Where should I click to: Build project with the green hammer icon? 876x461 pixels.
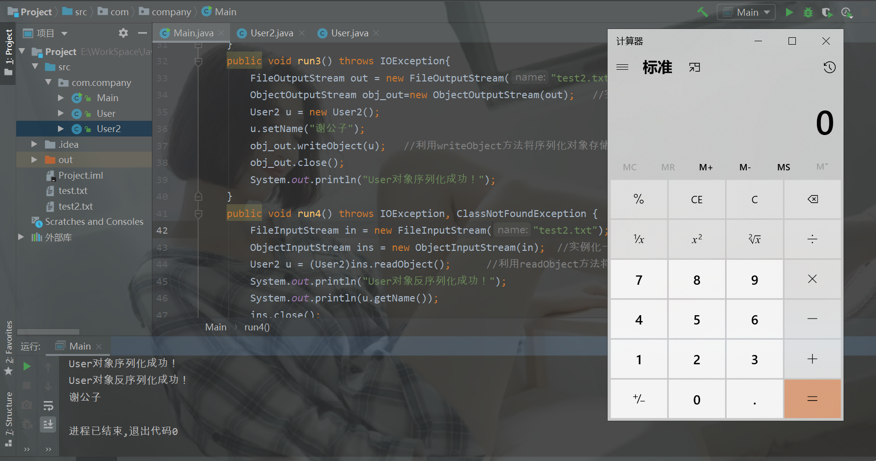702,12
